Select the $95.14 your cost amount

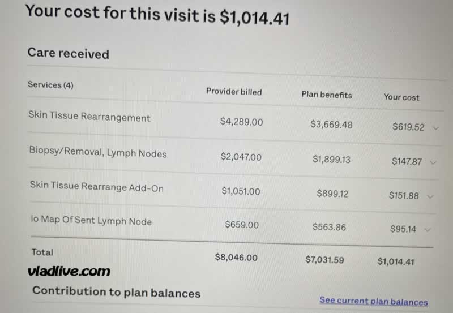click(x=403, y=229)
